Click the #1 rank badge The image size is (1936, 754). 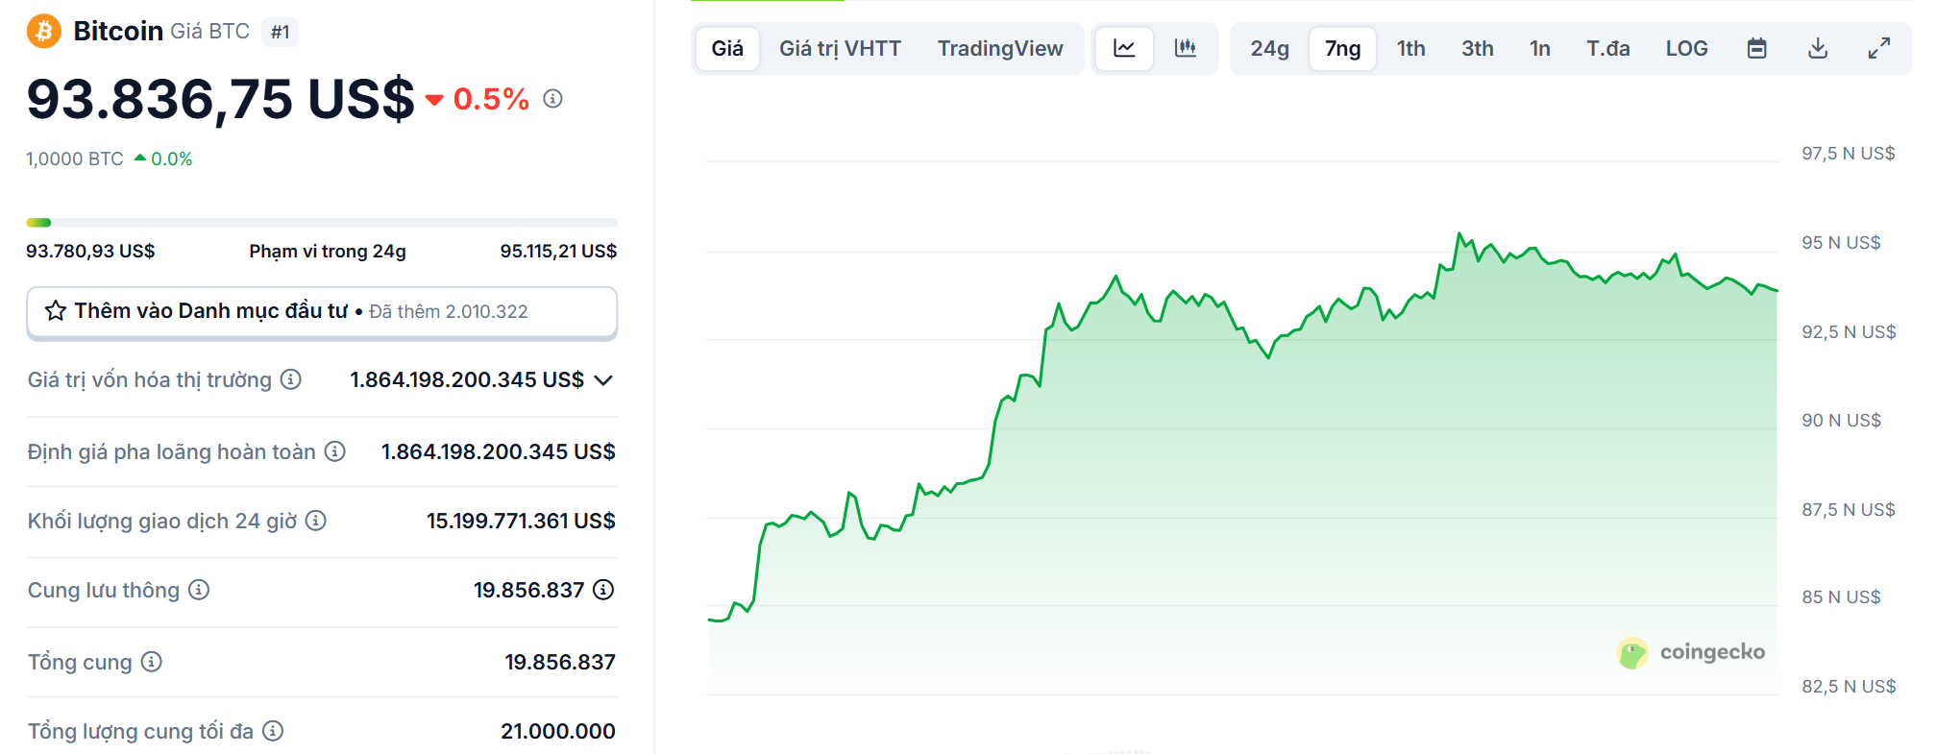[280, 32]
